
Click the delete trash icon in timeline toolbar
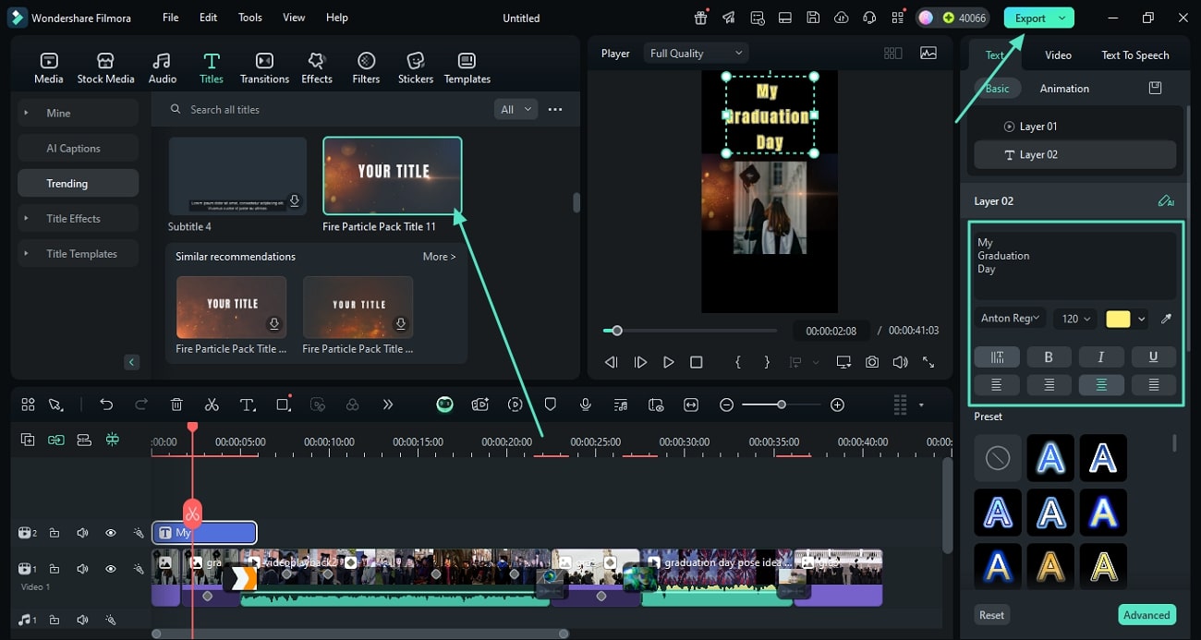tap(176, 405)
